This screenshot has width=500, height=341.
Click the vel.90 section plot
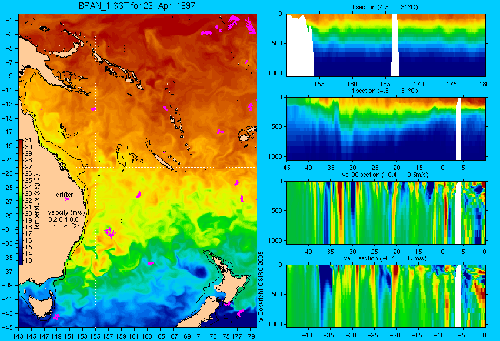tap(386, 213)
